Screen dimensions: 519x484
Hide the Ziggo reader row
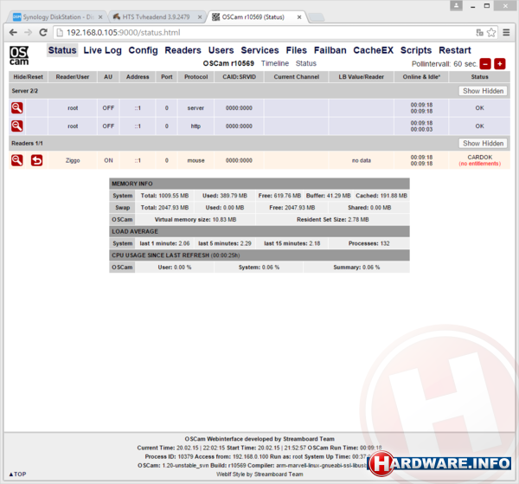point(17,160)
